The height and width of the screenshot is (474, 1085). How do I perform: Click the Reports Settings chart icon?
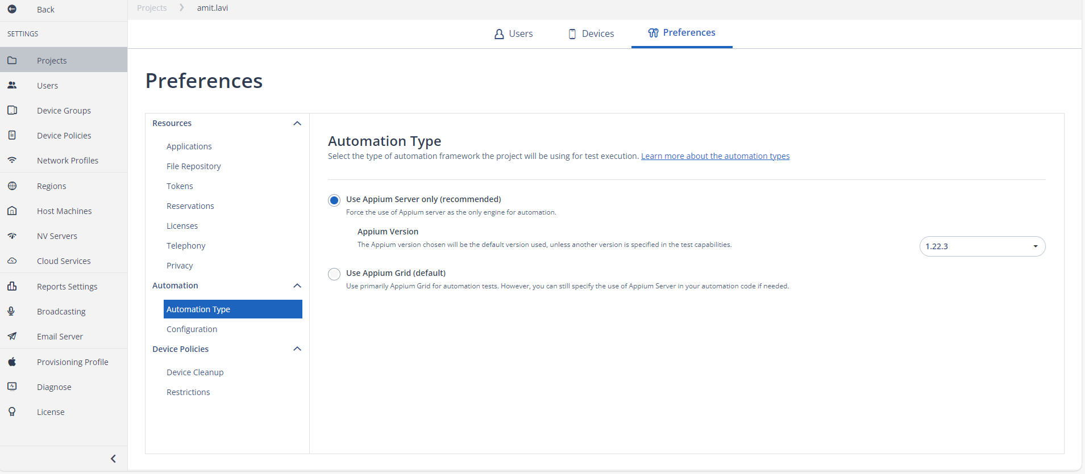12,286
